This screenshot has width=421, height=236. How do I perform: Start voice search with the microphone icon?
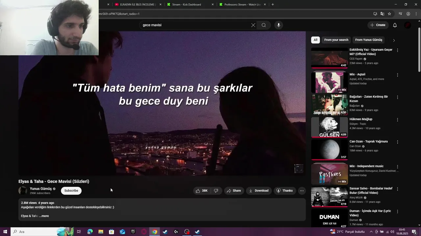click(x=279, y=25)
